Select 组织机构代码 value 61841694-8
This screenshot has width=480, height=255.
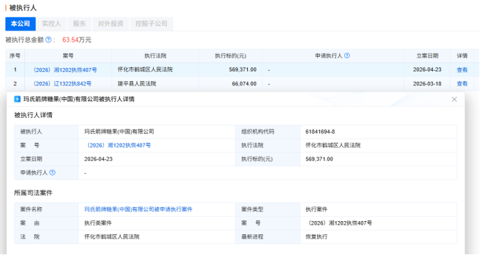[320, 132]
